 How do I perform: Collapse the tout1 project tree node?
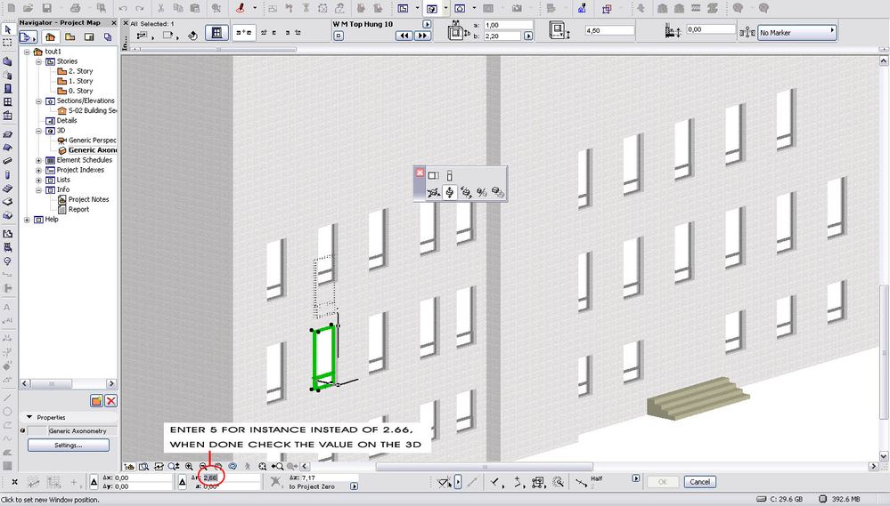pos(27,52)
